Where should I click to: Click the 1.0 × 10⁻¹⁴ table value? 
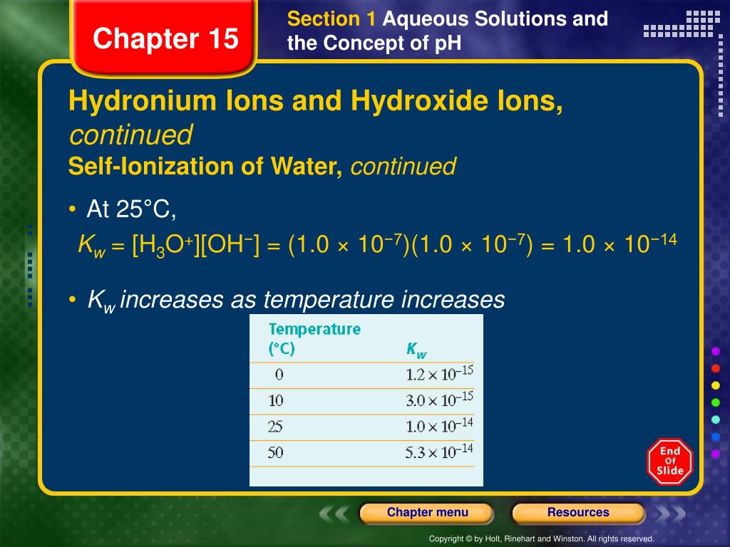[439, 425]
